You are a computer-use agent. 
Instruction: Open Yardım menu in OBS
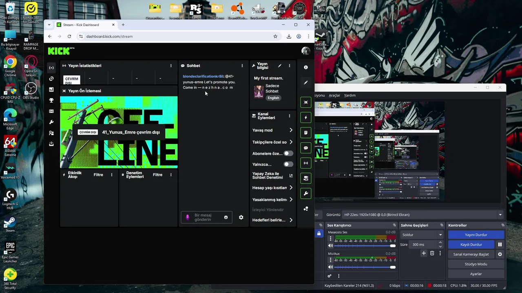click(349, 95)
